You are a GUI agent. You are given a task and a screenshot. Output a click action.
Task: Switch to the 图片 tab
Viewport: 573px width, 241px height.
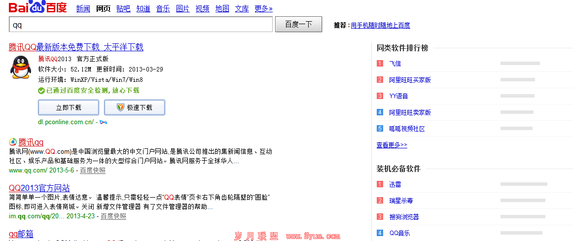tap(182, 8)
